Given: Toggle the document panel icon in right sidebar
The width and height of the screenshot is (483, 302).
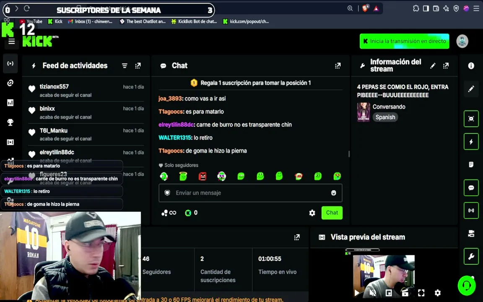Looking at the screenshot, I should click(x=471, y=164).
